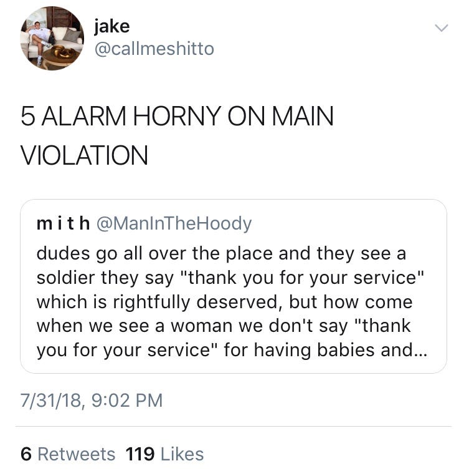Open the quoted tweet card
Image resolution: width=464 pixels, height=476 pixels.
[234, 286]
